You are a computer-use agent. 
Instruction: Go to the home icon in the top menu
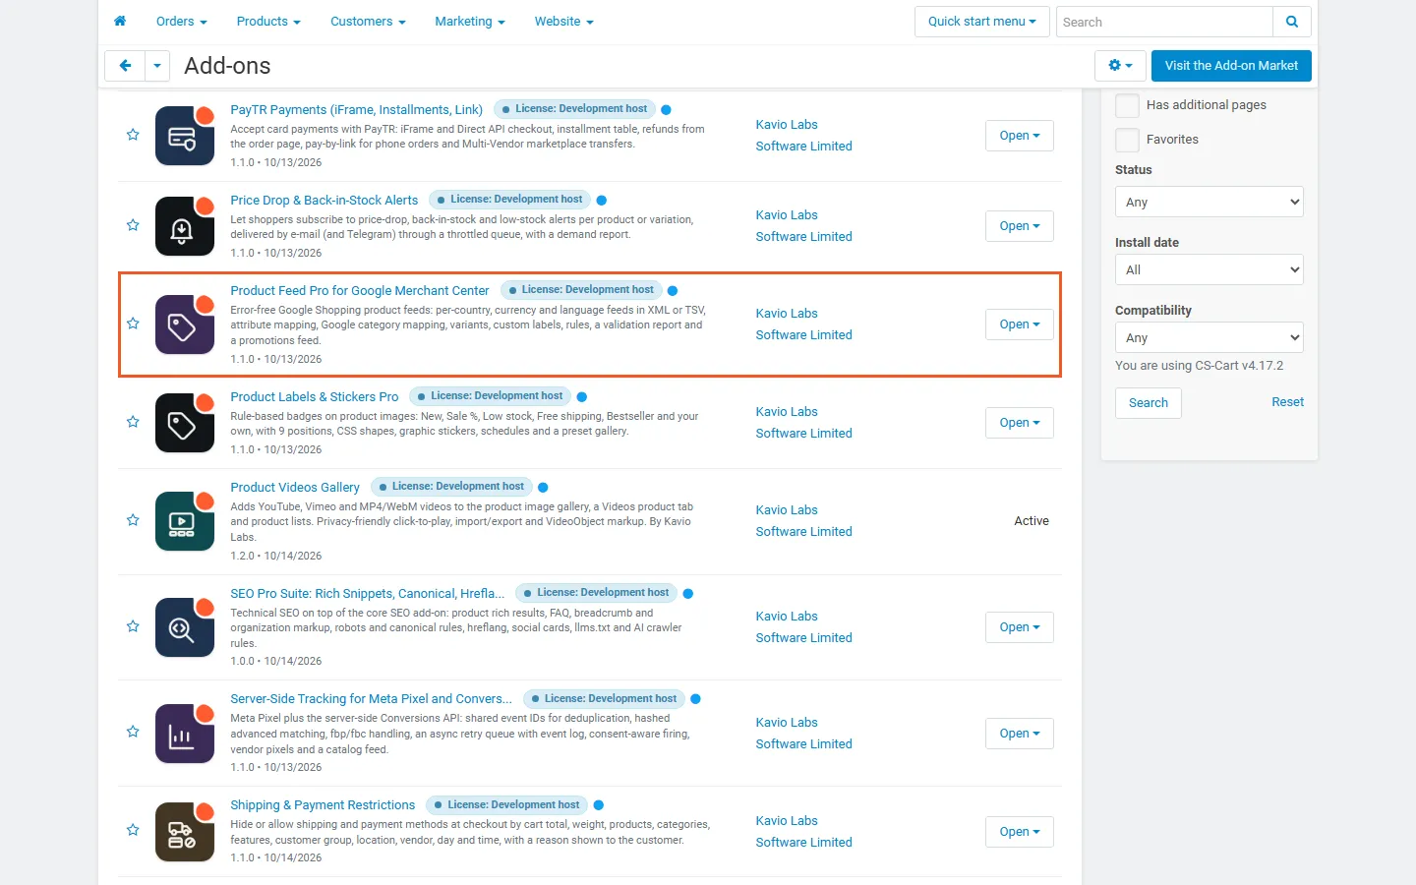click(120, 21)
